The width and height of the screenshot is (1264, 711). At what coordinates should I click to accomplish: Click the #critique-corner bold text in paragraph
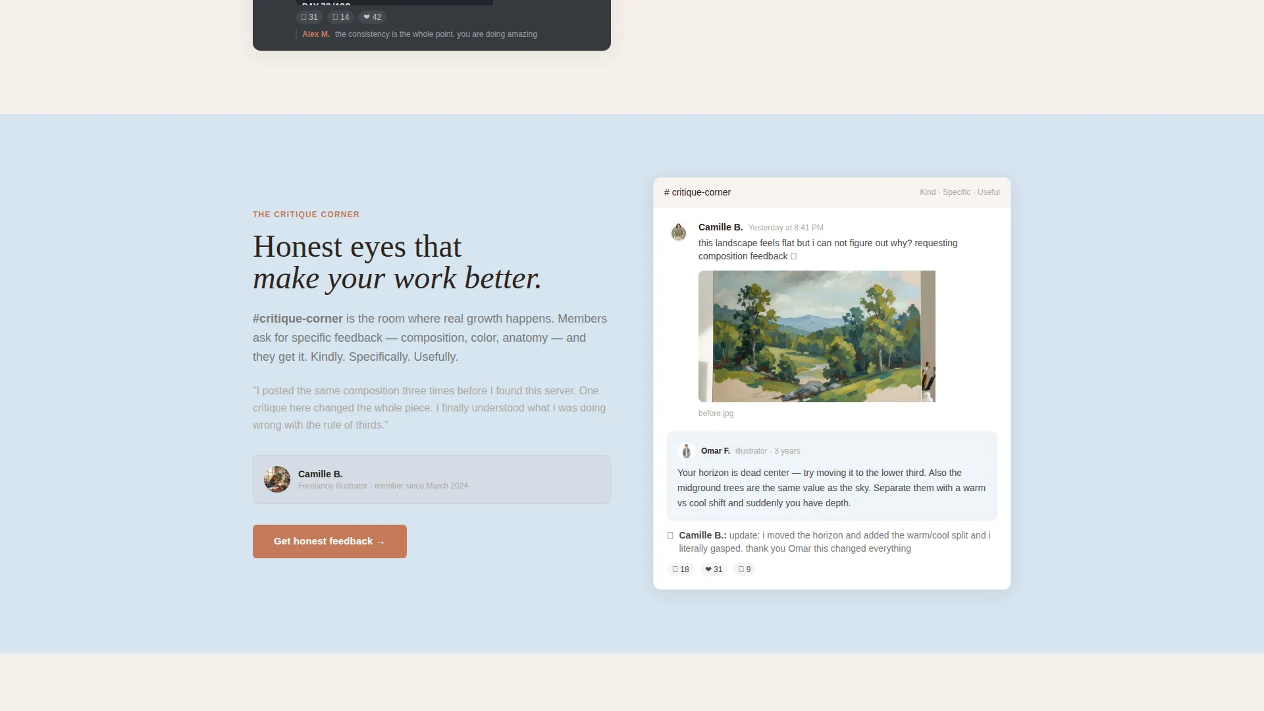298,319
